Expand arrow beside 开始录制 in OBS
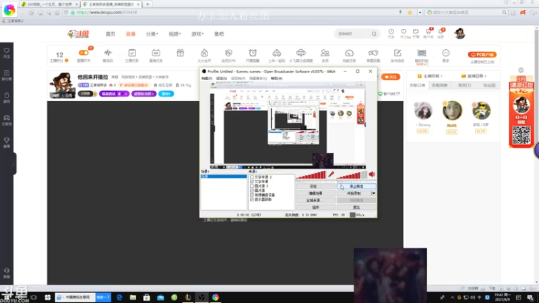The image size is (539, 303). (x=374, y=193)
